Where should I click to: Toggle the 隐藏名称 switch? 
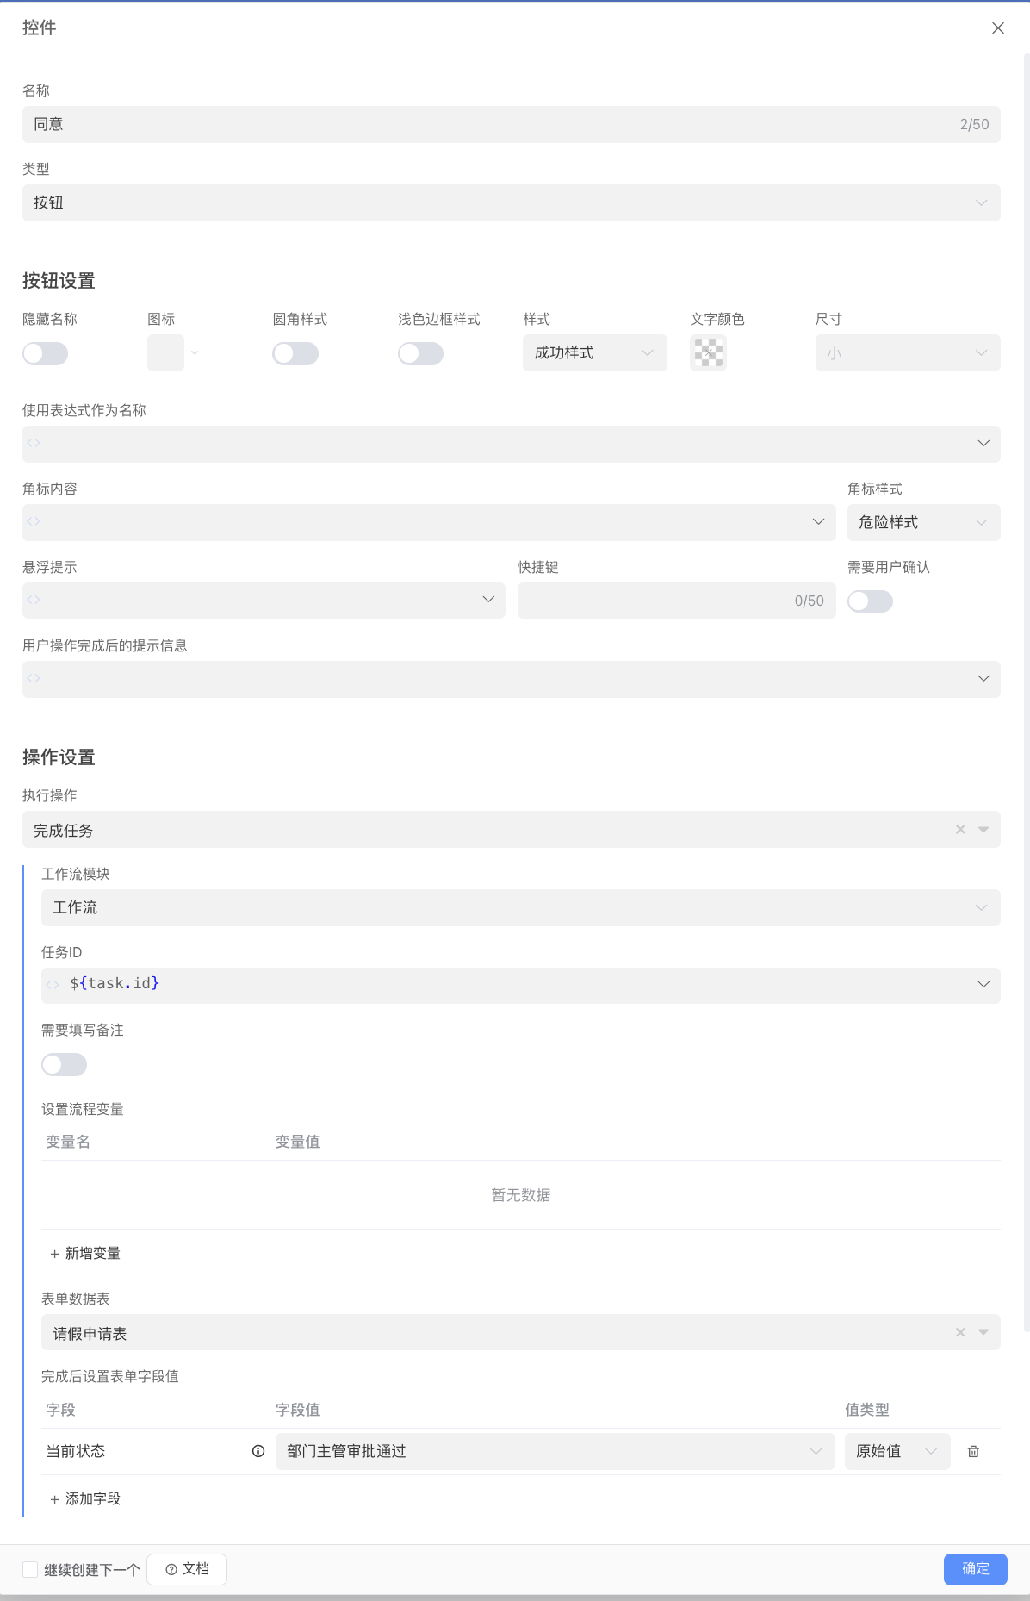click(x=46, y=353)
